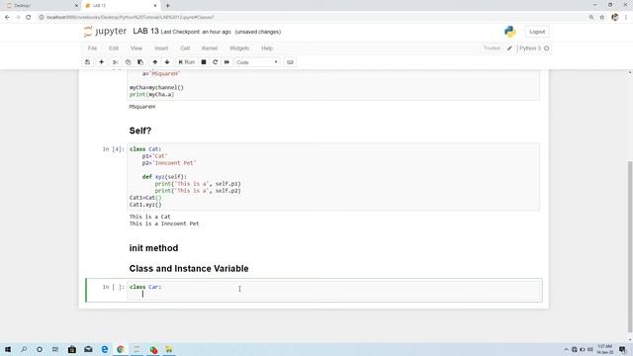The width and height of the screenshot is (633, 356).
Task: Open the command palette keyboard icon
Action: [x=290, y=62]
